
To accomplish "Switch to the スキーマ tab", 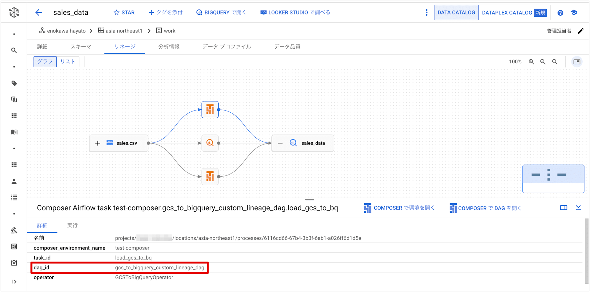I will click(81, 47).
